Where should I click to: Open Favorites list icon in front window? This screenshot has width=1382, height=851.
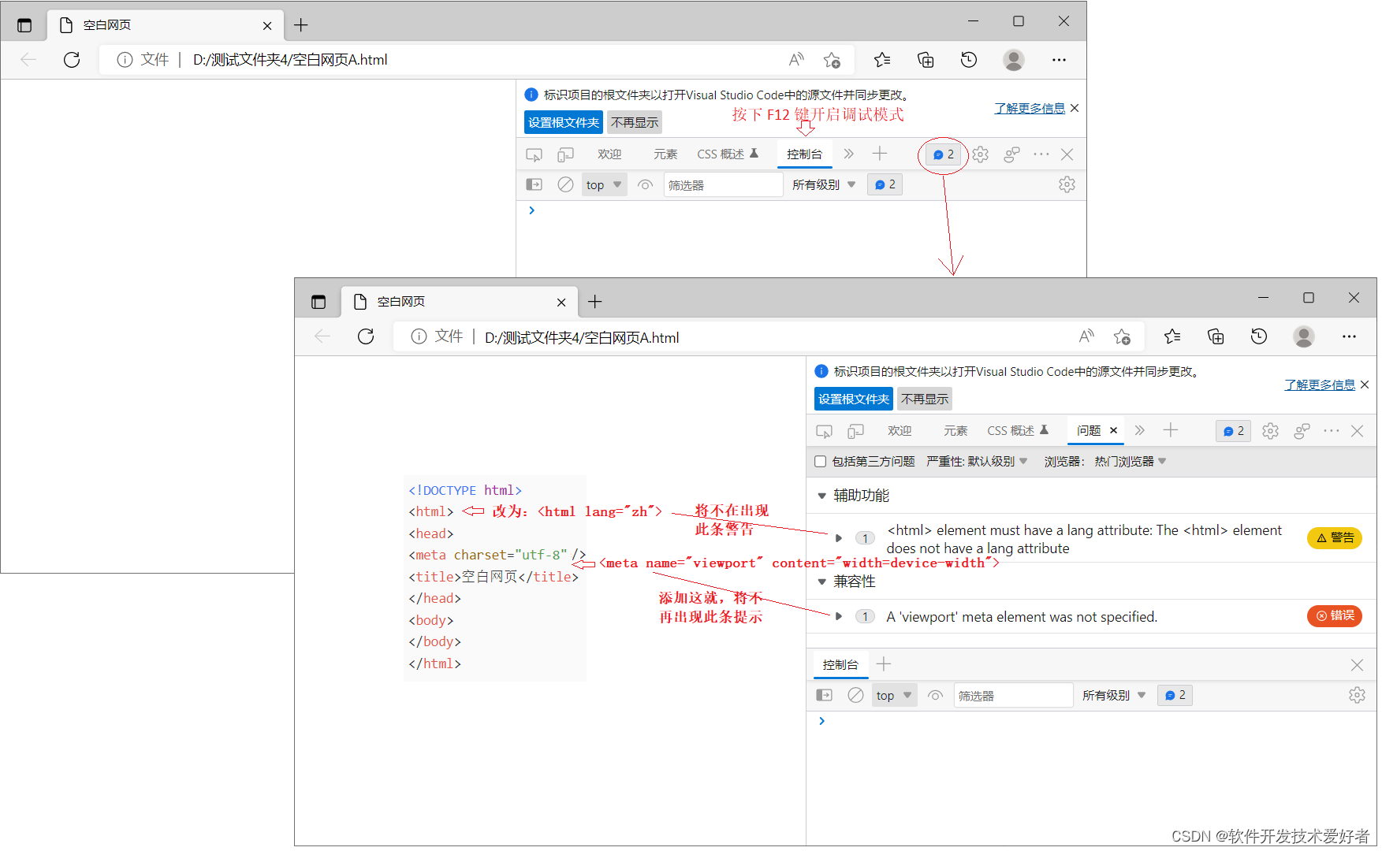pos(1172,336)
